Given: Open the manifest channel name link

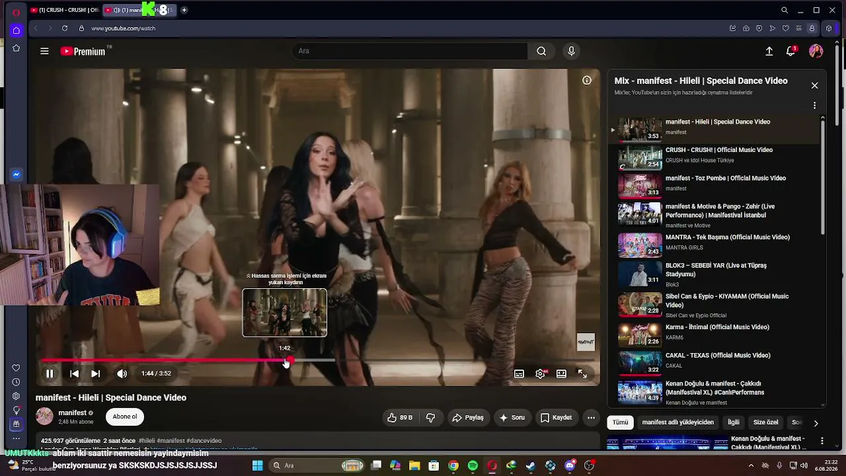Looking at the screenshot, I should coord(73,413).
